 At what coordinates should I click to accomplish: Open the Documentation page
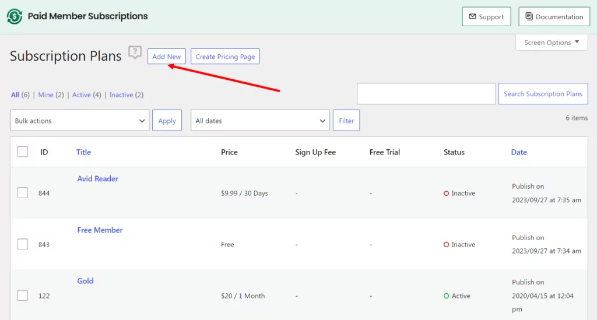(x=554, y=16)
